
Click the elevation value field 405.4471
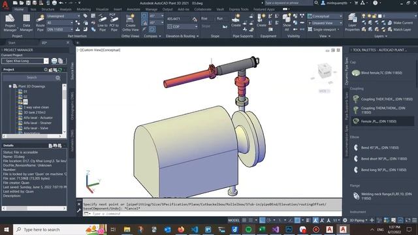click(x=178, y=19)
